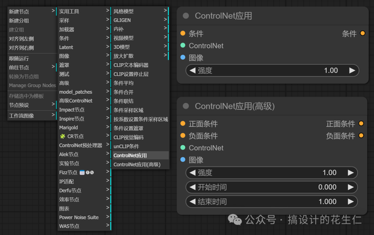This screenshot has height=235, width=374.
Task: Increase 强度 on the ControlNet应用(高级) node
Action: [x=351, y=173]
